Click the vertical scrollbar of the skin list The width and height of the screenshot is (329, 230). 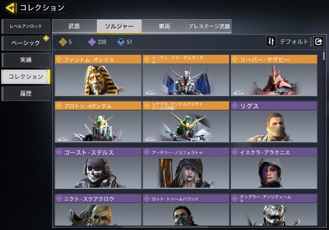click(324, 139)
